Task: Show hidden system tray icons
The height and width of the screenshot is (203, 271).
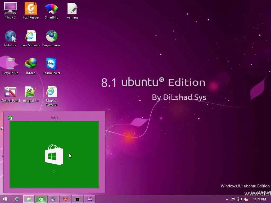Action: (x=227, y=199)
